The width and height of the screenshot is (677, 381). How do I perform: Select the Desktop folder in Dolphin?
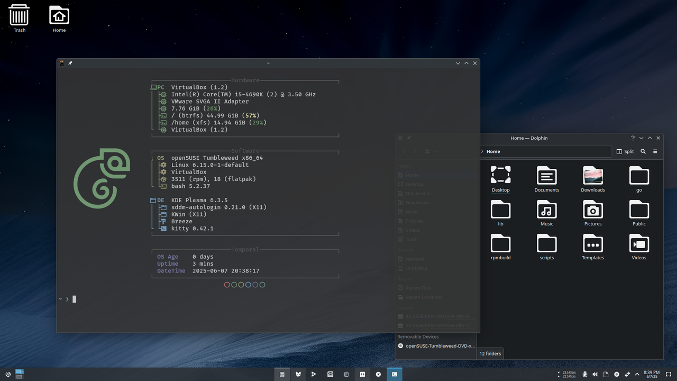(500, 179)
